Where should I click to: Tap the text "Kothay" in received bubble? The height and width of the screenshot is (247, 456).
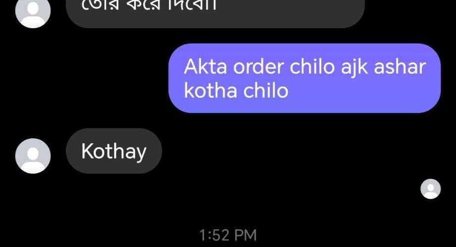pyautogui.click(x=114, y=151)
